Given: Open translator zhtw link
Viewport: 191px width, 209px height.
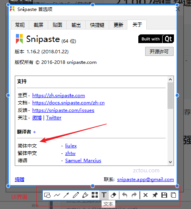Looking at the screenshot, I should click(x=70, y=153).
